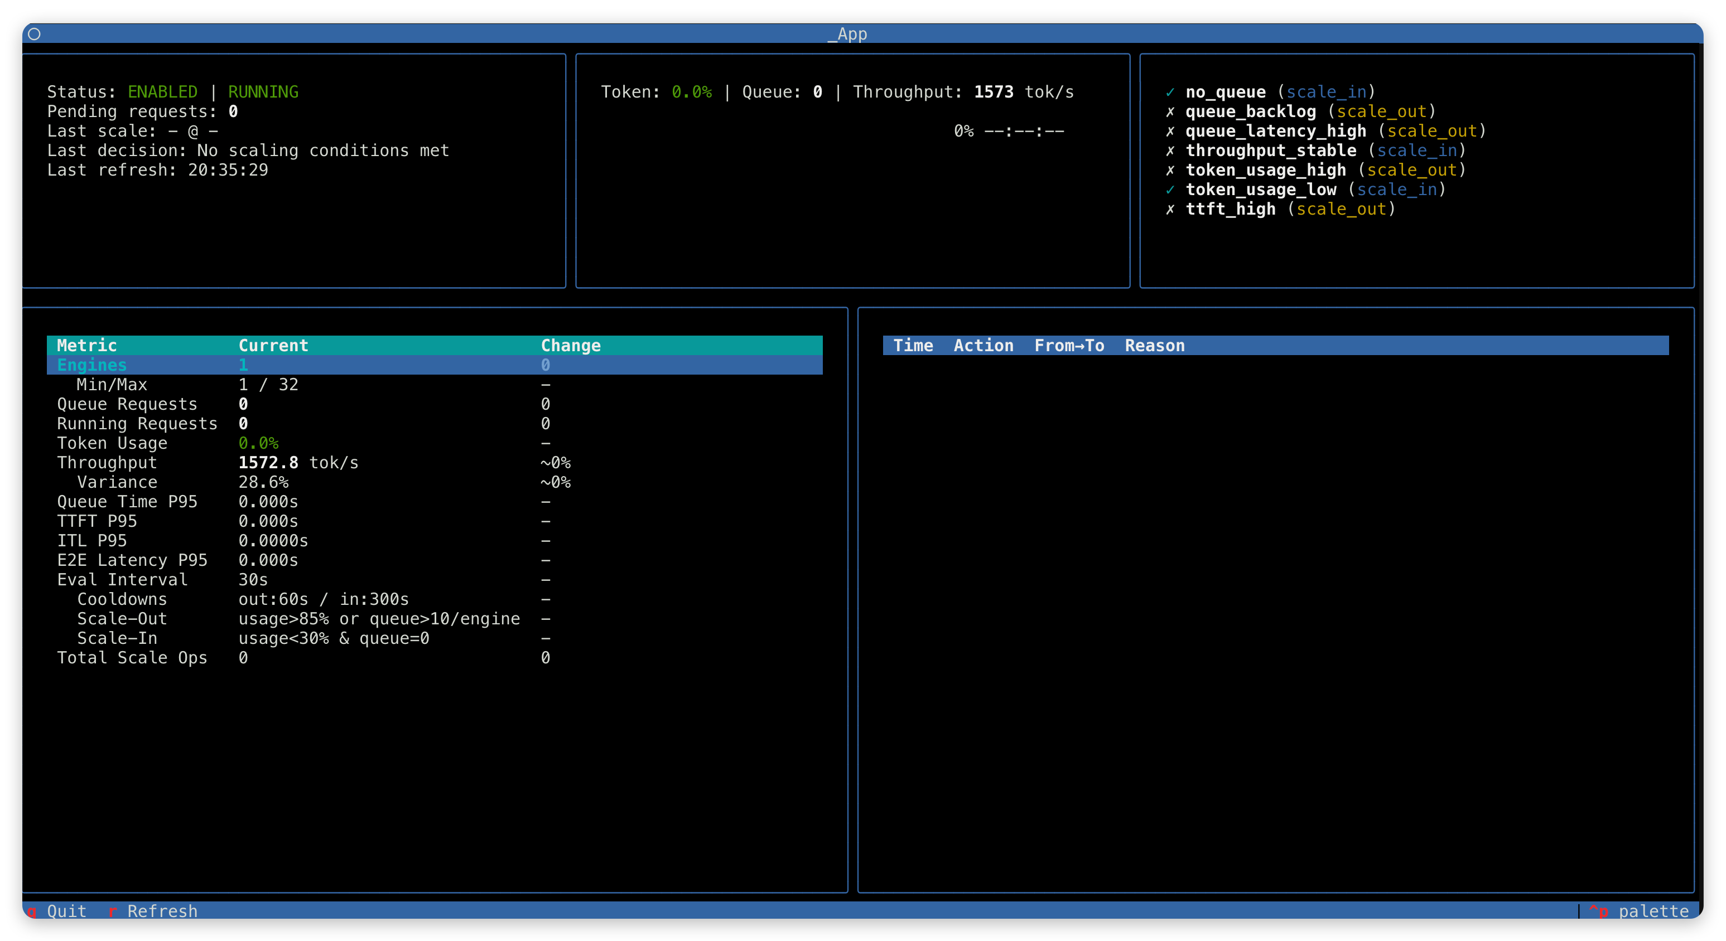
Task: Select the TTFT P95 row
Action: pos(434,521)
